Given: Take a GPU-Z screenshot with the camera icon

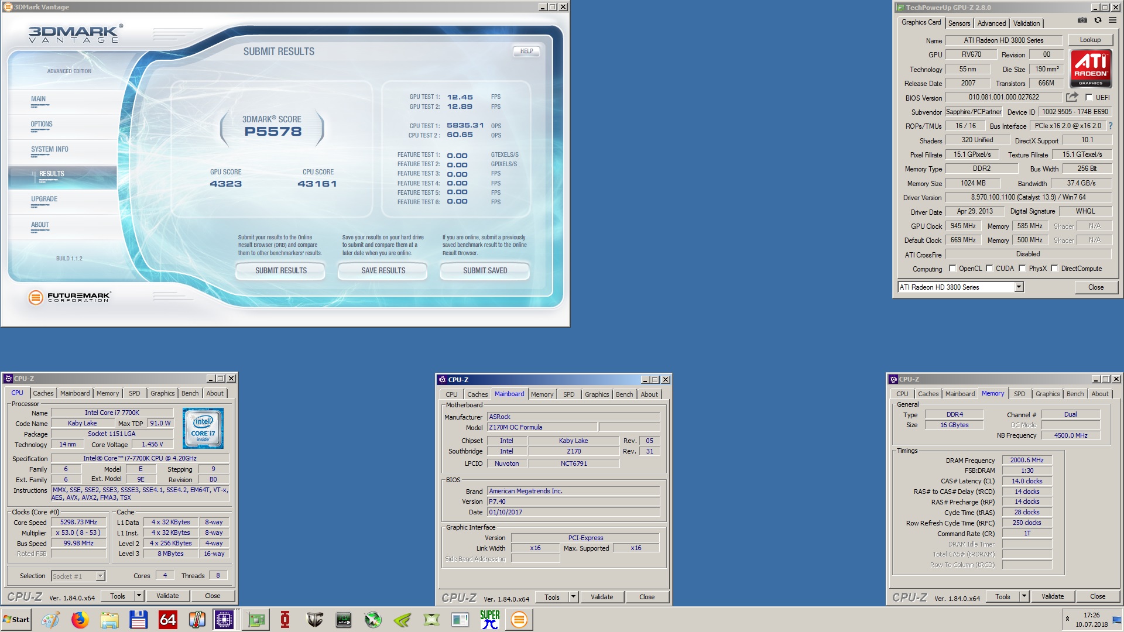Looking at the screenshot, I should tap(1082, 20).
